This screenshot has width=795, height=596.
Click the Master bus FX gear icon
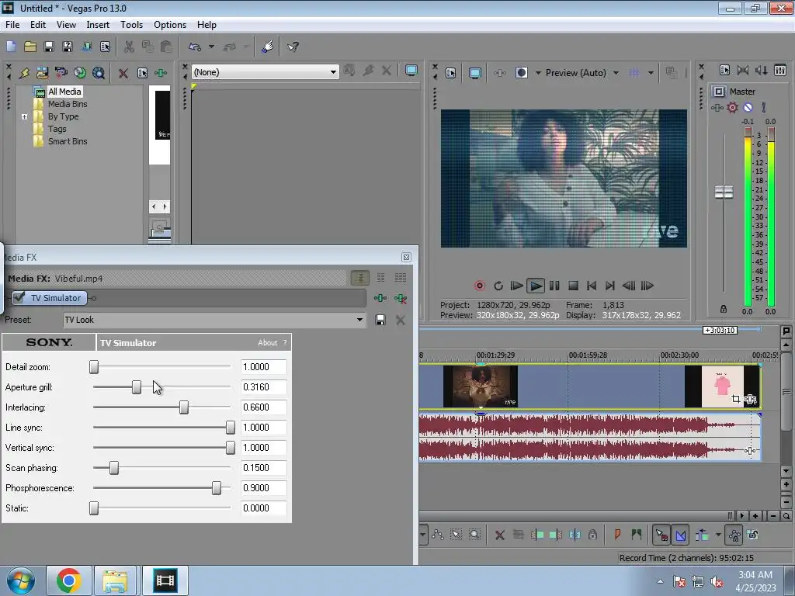point(732,107)
